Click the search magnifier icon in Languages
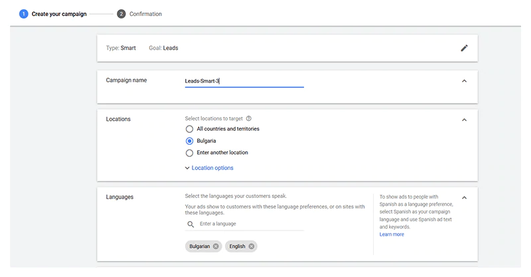 point(190,225)
